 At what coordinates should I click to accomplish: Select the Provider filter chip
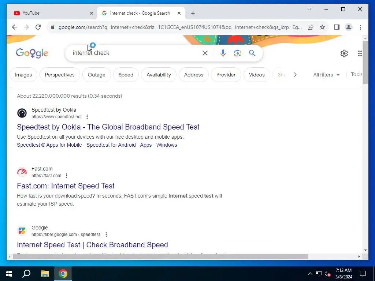(226, 75)
